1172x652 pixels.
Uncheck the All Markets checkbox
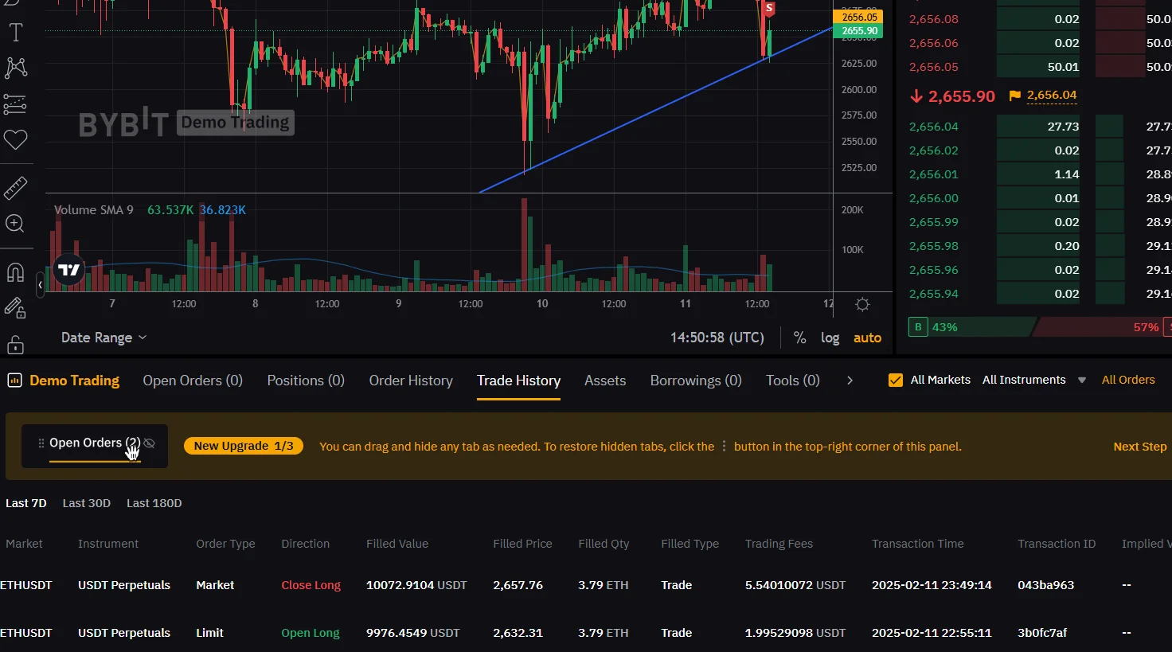pos(896,380)
